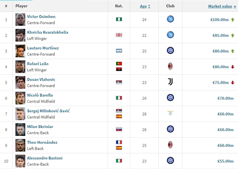Image resolution: width=238 pixels, height=169 pixels.
Task: Click AC Milan crest in Rafael Leão row
Action: pos(170,66)
